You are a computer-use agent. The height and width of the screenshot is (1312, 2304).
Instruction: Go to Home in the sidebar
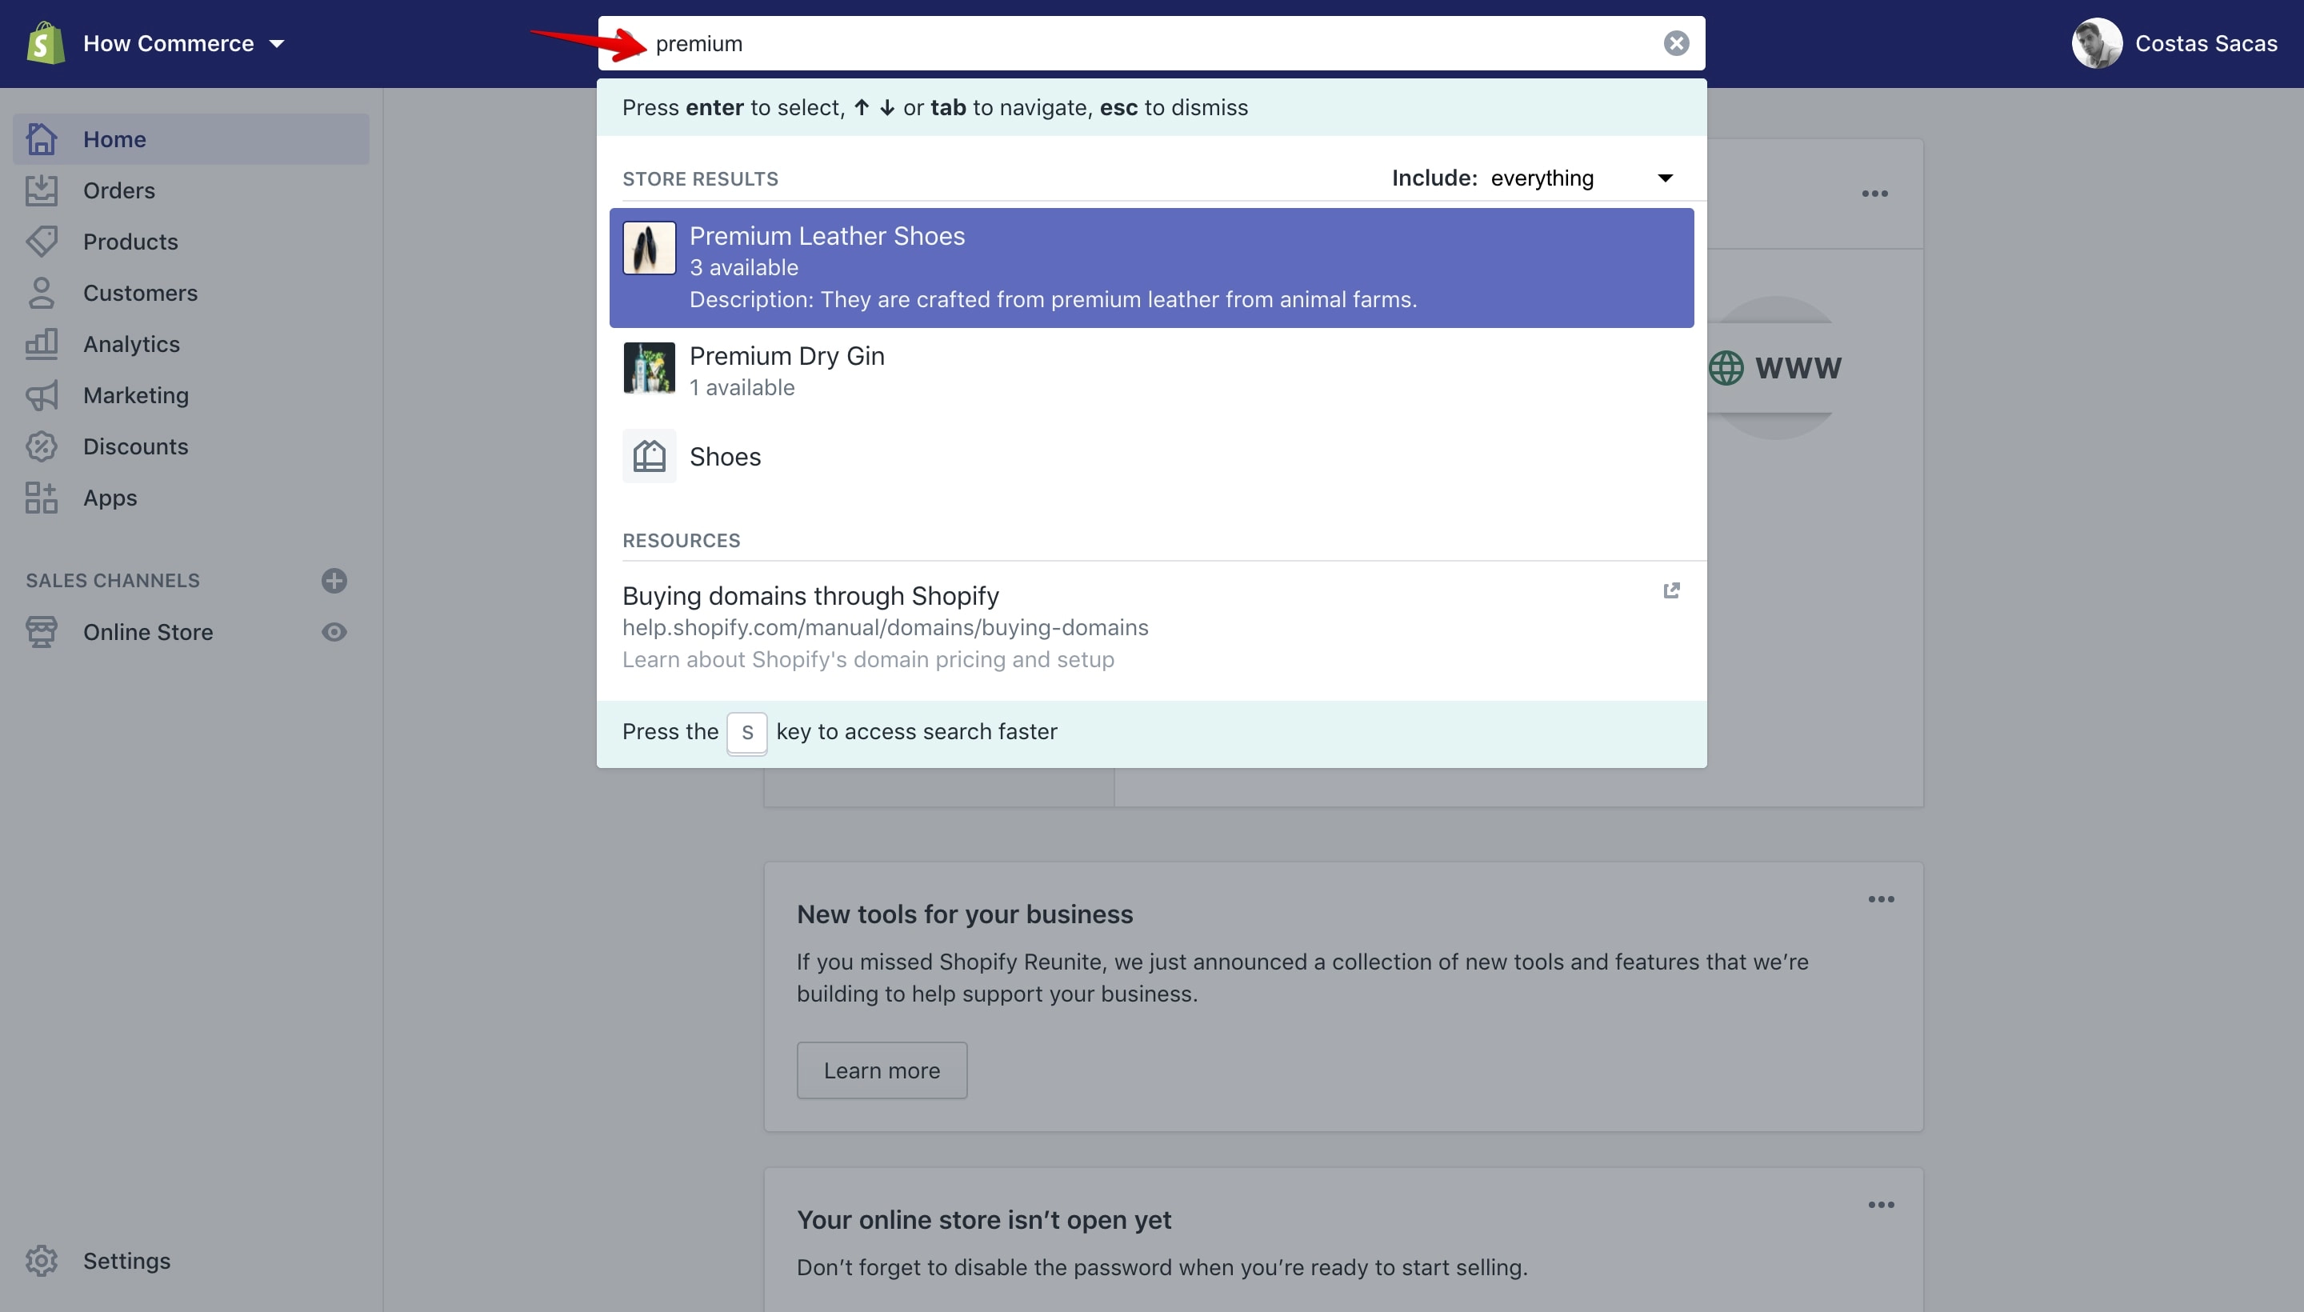(191, 138)
